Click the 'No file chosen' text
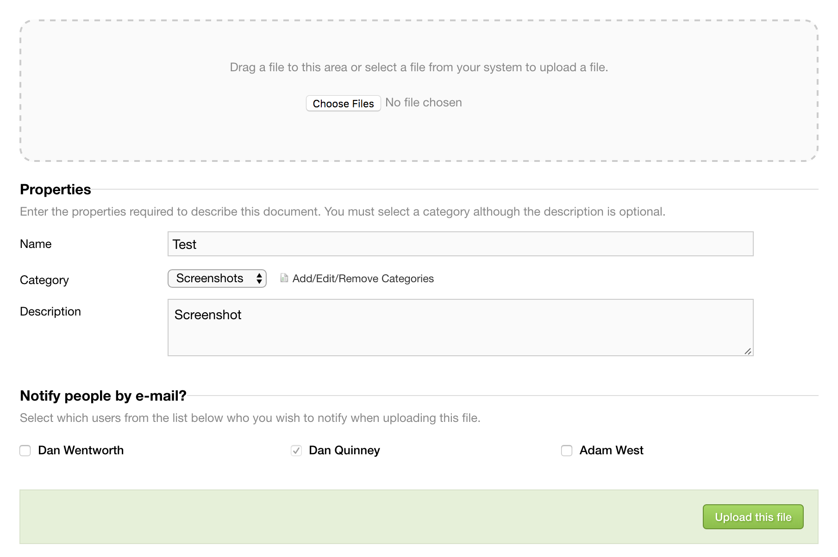This screenshot has height=557, width=838. click(x=424, y=103)
